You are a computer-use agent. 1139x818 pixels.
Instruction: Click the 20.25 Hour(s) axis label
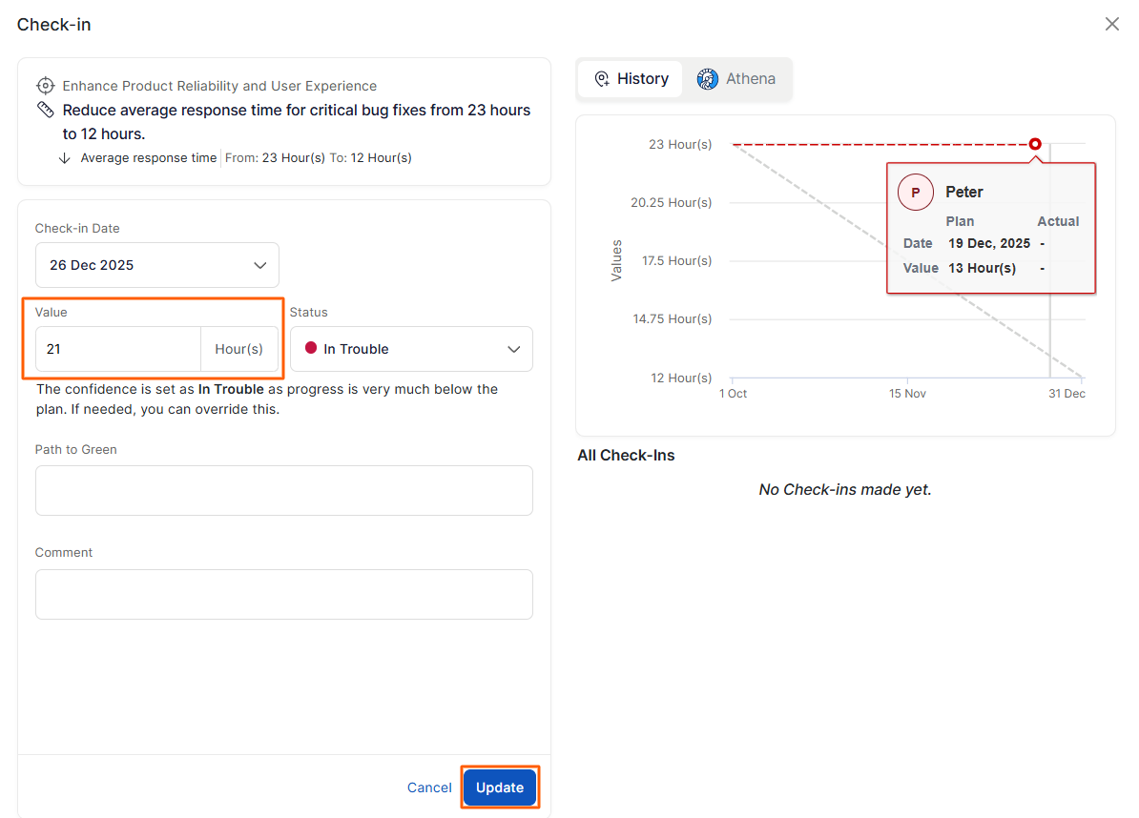(x=672, y=202)
